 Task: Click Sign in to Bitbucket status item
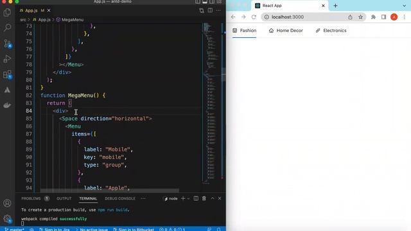coord(134,229)
